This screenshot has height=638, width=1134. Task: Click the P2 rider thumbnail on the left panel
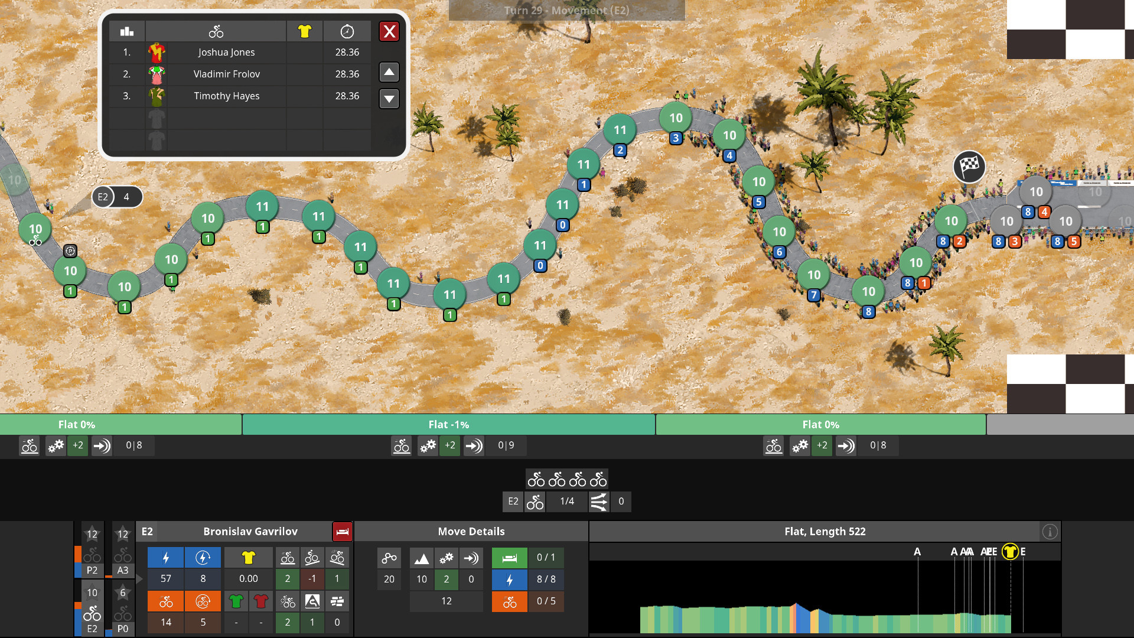92,553
